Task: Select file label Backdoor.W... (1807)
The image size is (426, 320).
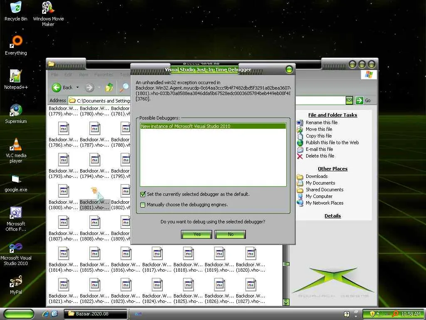Action: pyautogui.click(x=63, y=236)
